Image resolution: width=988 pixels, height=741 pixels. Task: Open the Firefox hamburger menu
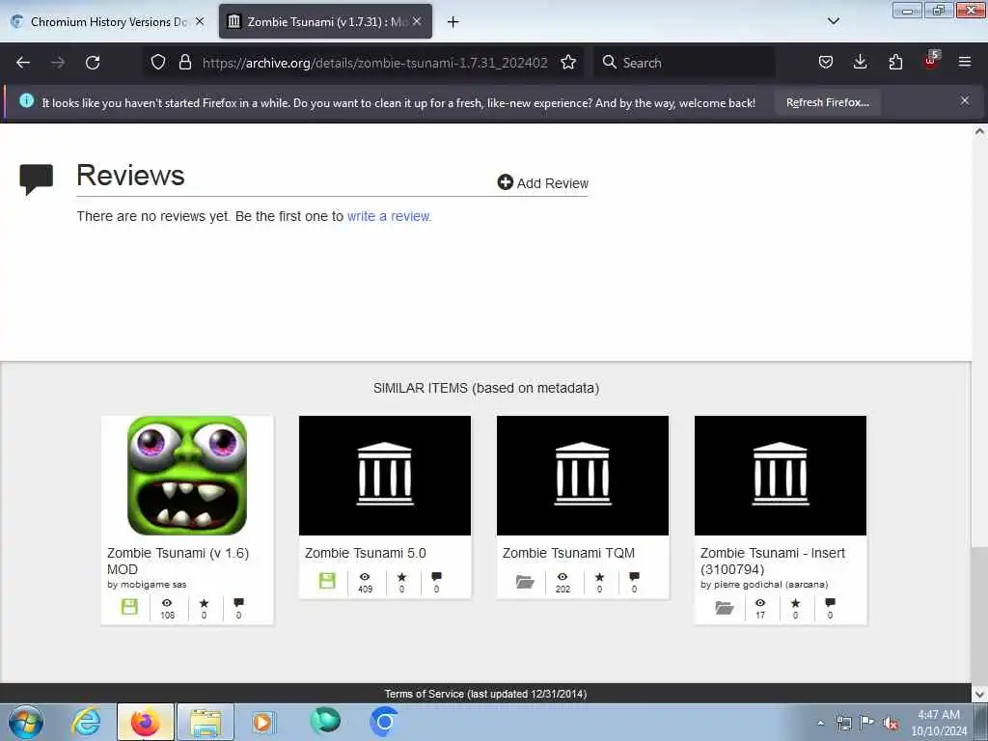(x=964, y=62)
